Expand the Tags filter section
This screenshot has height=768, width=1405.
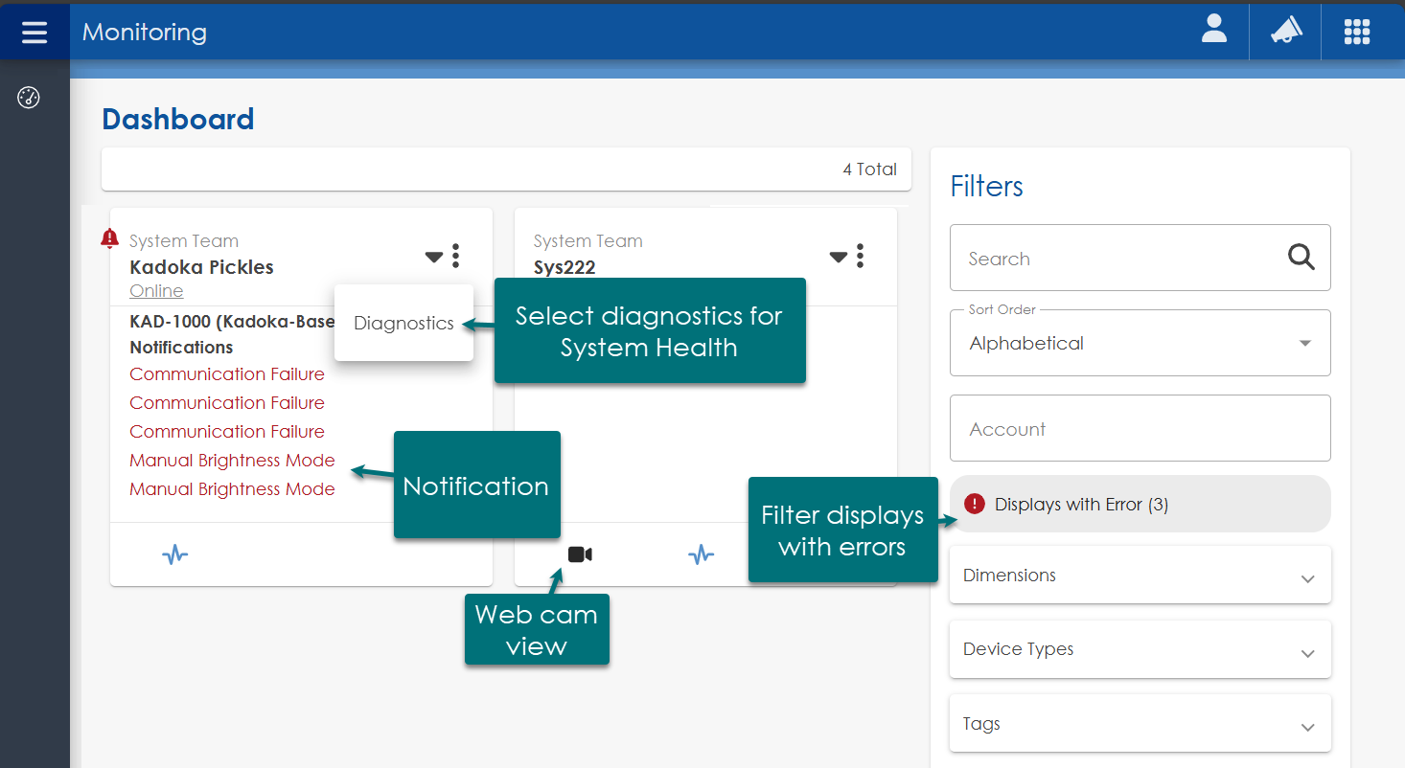coord(1140,724)
